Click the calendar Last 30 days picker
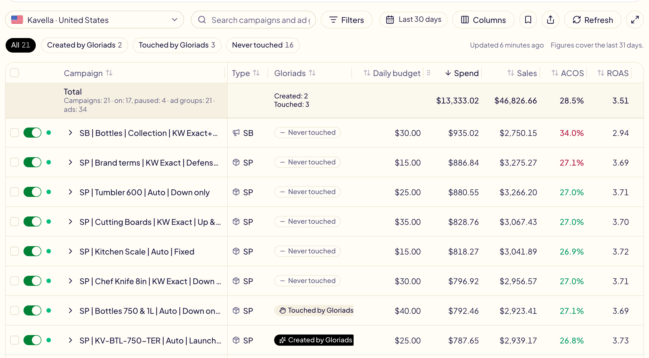Image resolution: width=649 pixels, height=358 pixels. point(413,20)
